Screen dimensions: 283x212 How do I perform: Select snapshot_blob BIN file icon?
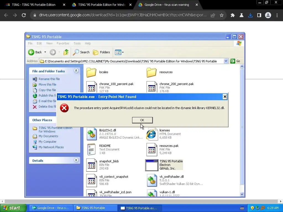[91, 165]
